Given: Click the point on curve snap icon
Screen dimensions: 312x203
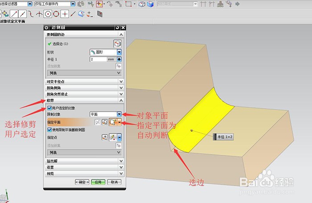Looking at the screenshot, I should (x=73, y=14).
